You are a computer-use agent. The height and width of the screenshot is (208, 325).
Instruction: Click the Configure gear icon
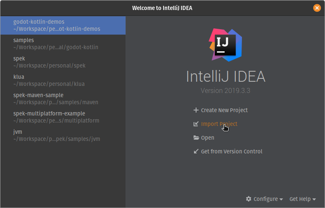pos(249,199)
